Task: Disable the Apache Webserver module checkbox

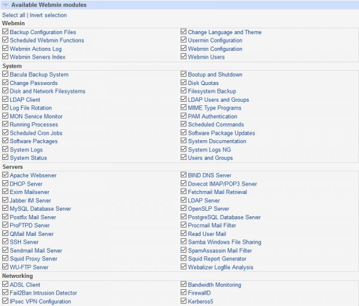Action: coord(5,175)
